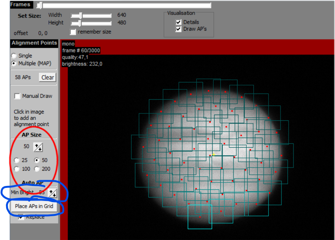Click the Min Bright up/down stepper icon
Image resolution: width=335 pixels, height=240 pixels.
pos(53,193)
